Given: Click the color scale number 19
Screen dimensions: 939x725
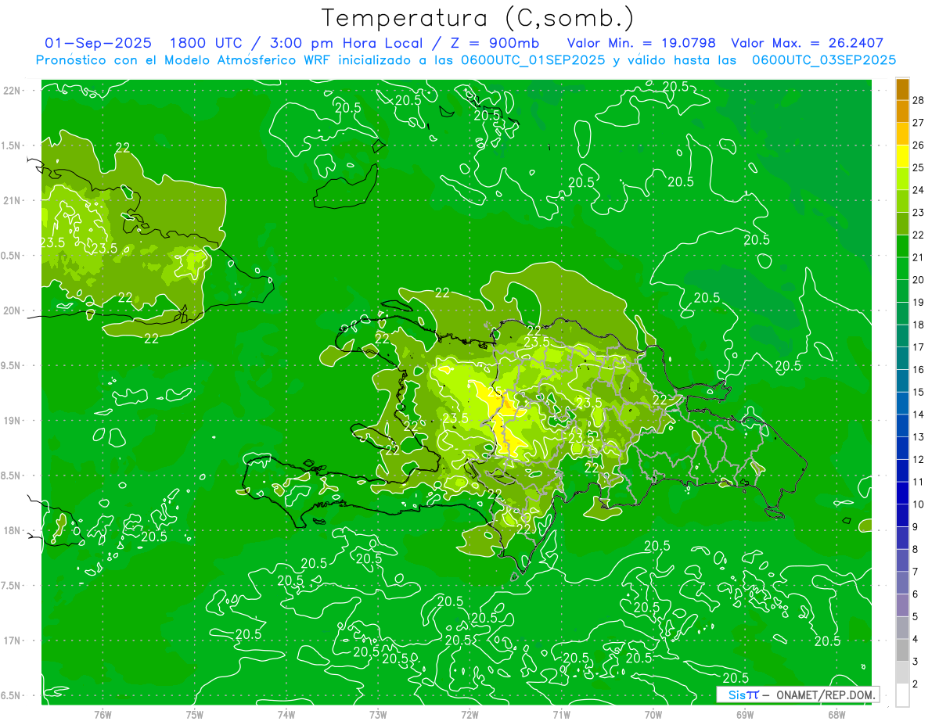Looking at the screenshot, I should (x=919, y=303).
